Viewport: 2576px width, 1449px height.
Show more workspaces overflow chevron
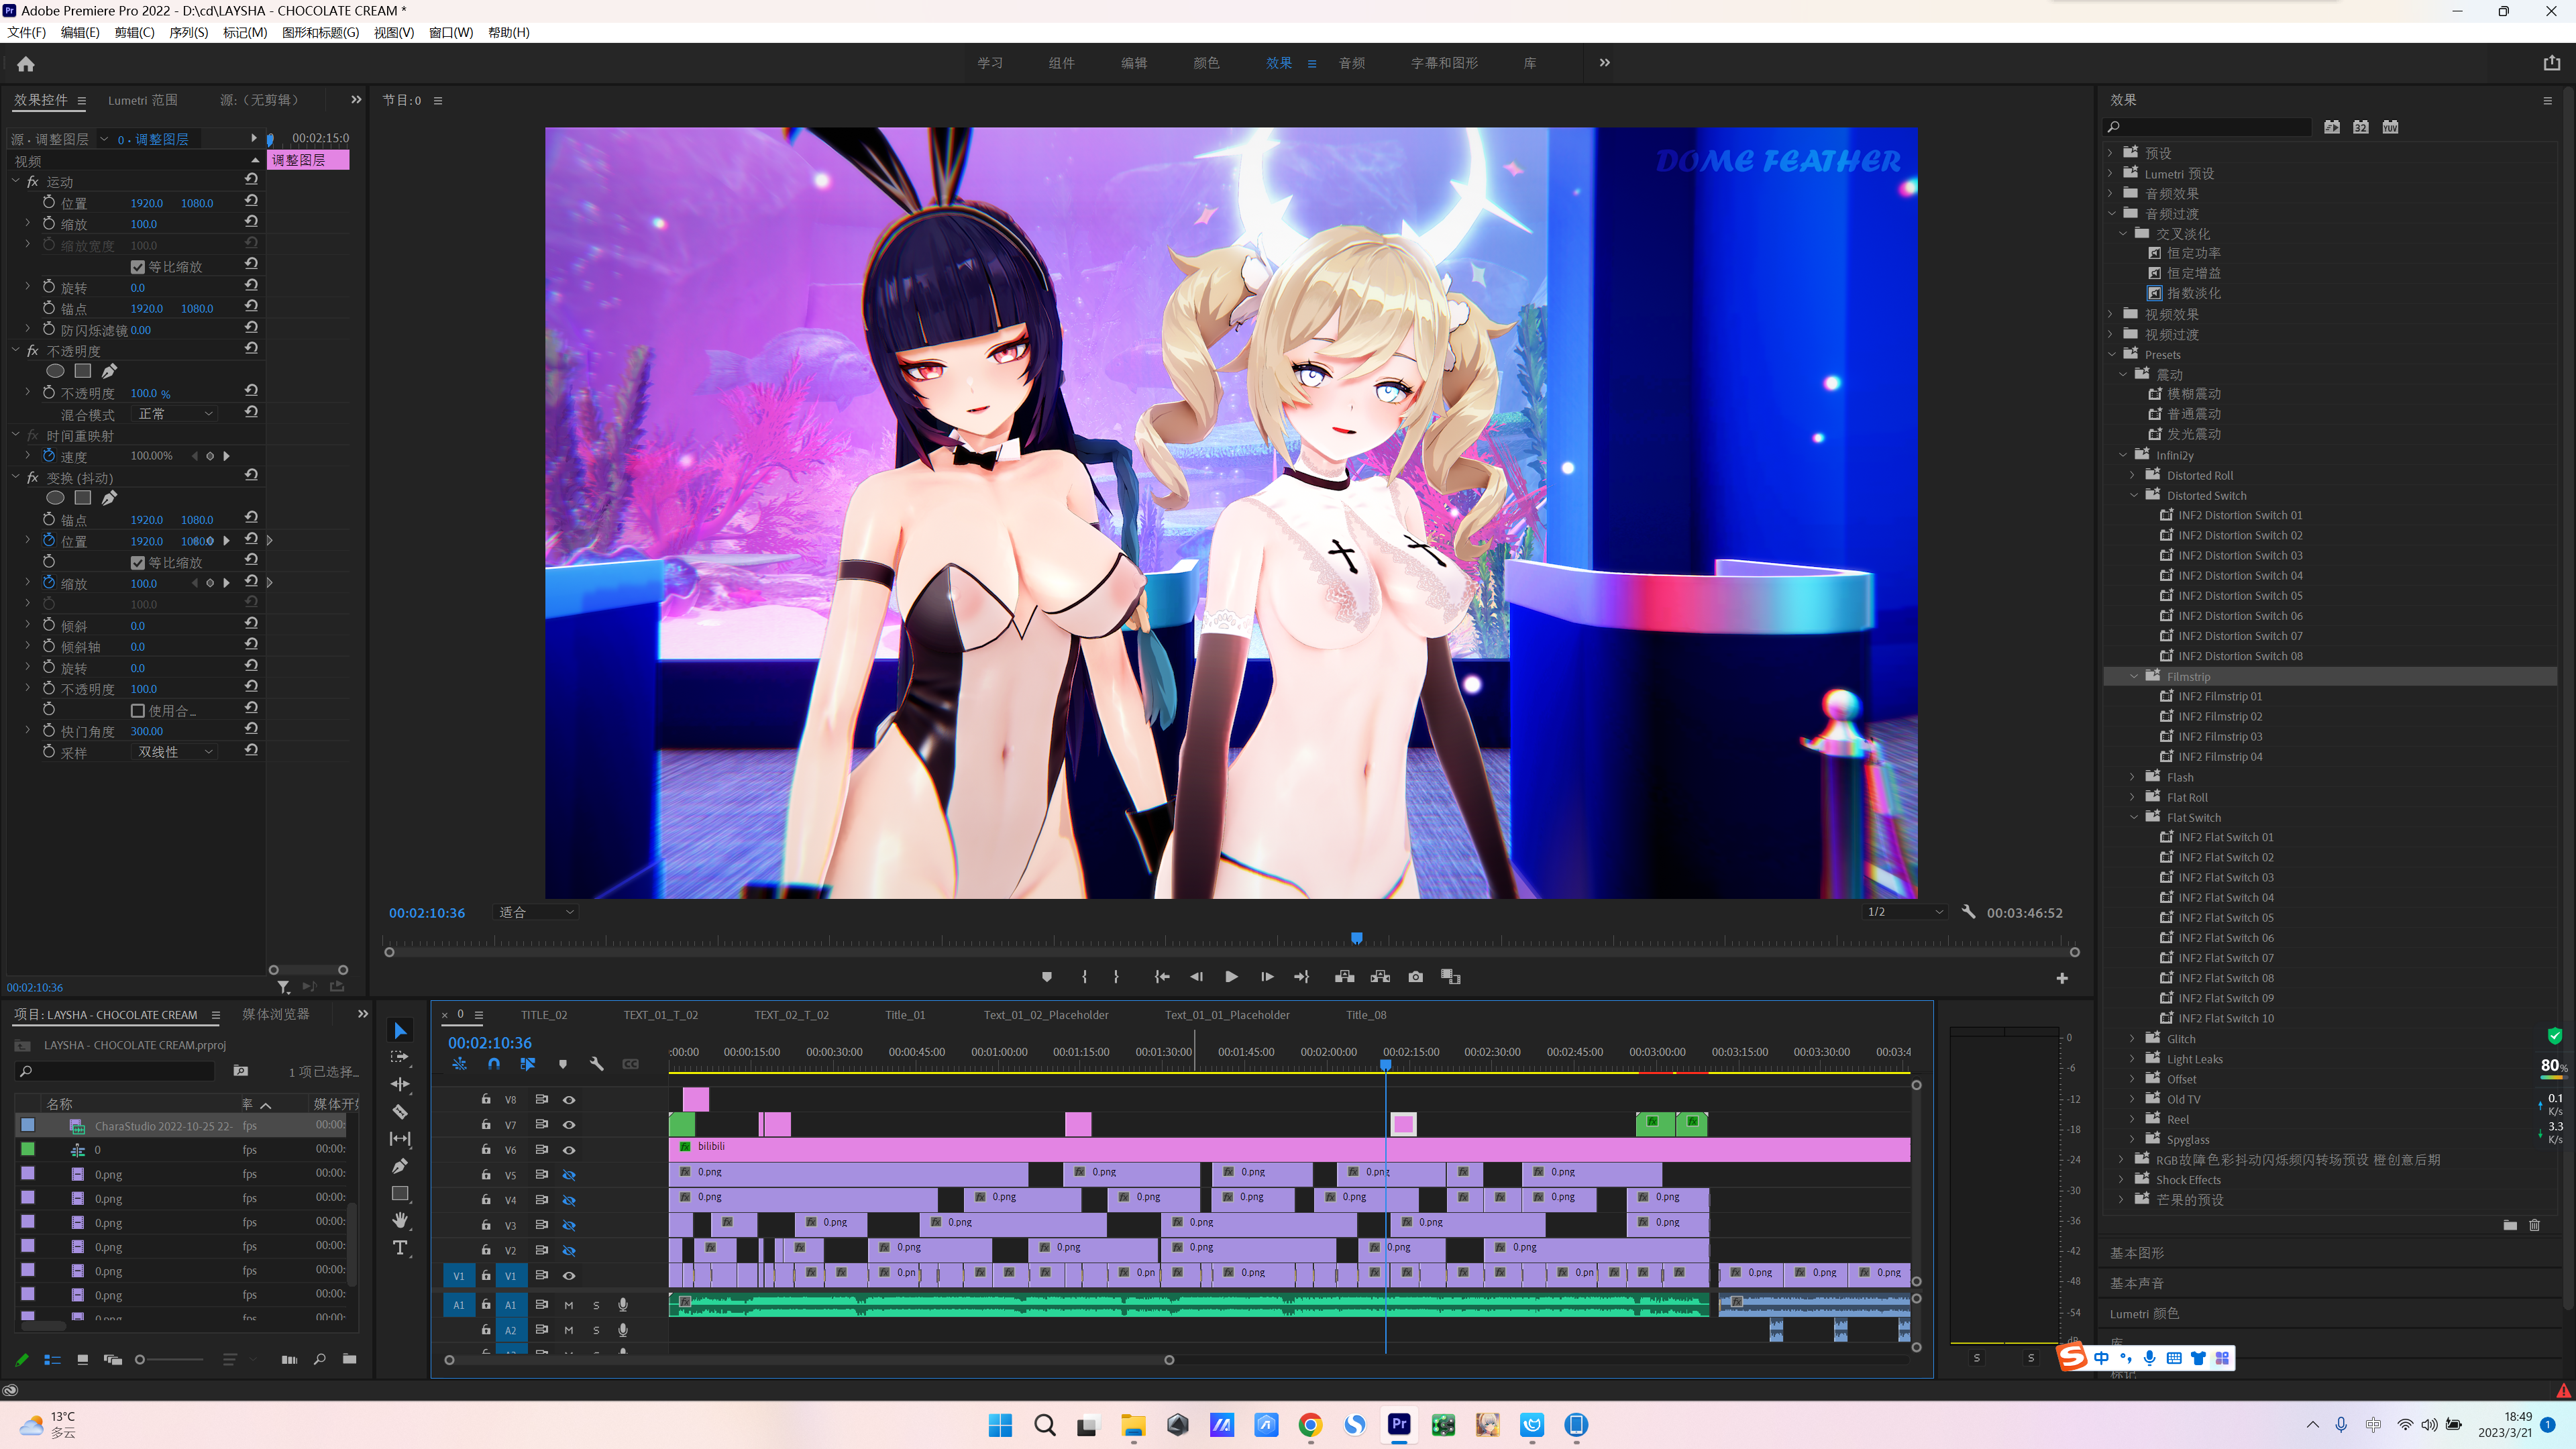point(1604,62)
